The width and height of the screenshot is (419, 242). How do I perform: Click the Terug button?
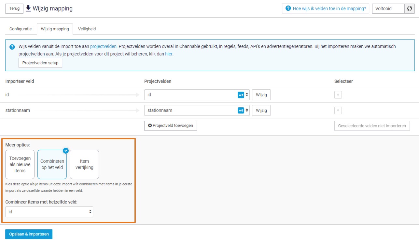[14, 8]
